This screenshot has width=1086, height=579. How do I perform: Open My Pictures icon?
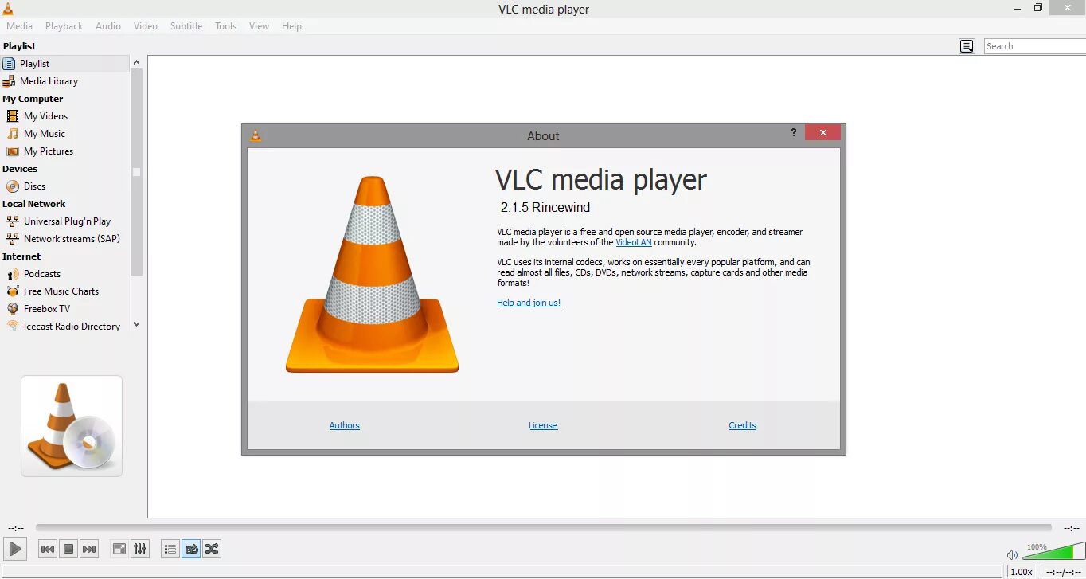click(x=13, y=151)
